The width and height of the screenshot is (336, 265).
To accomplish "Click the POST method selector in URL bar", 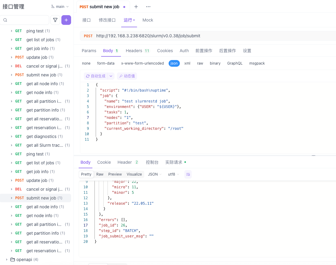I will click(88, 36).
